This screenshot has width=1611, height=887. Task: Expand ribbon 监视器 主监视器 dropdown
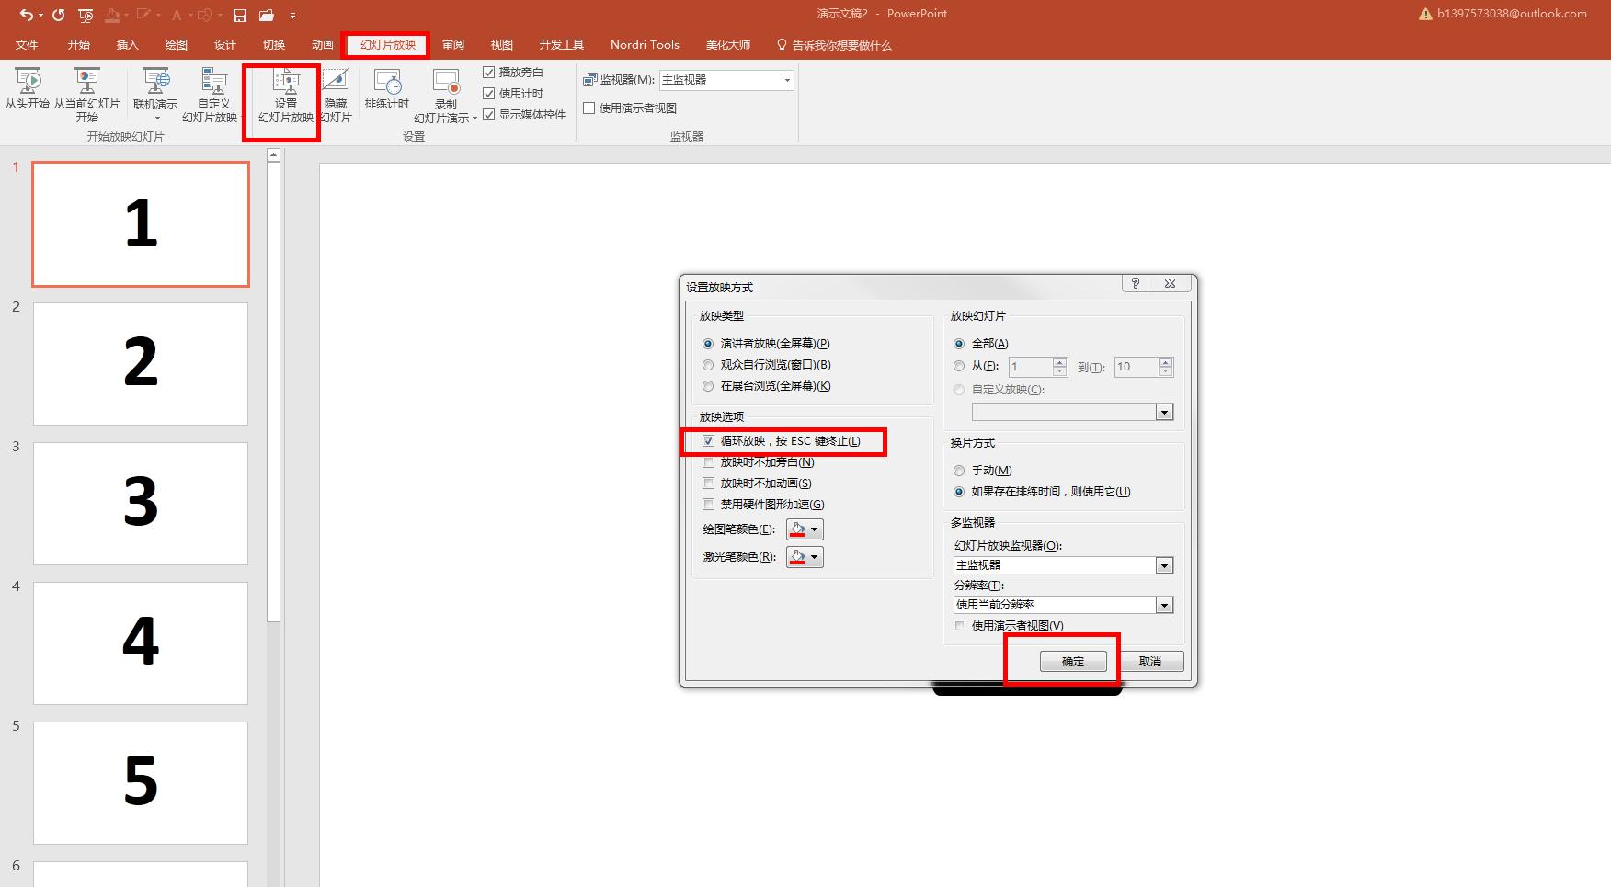[787, 81]
